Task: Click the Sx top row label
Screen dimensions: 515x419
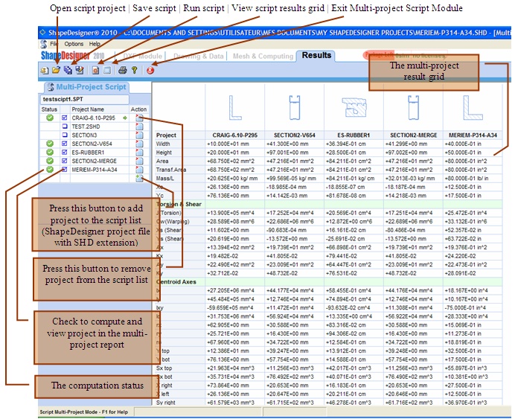Action: tap(164, 368)
